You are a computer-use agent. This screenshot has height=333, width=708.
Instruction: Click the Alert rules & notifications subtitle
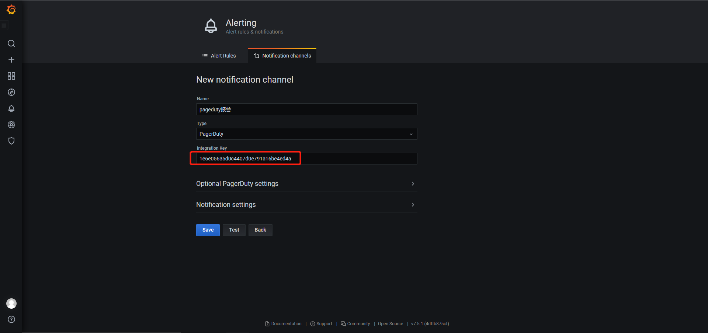254,32
